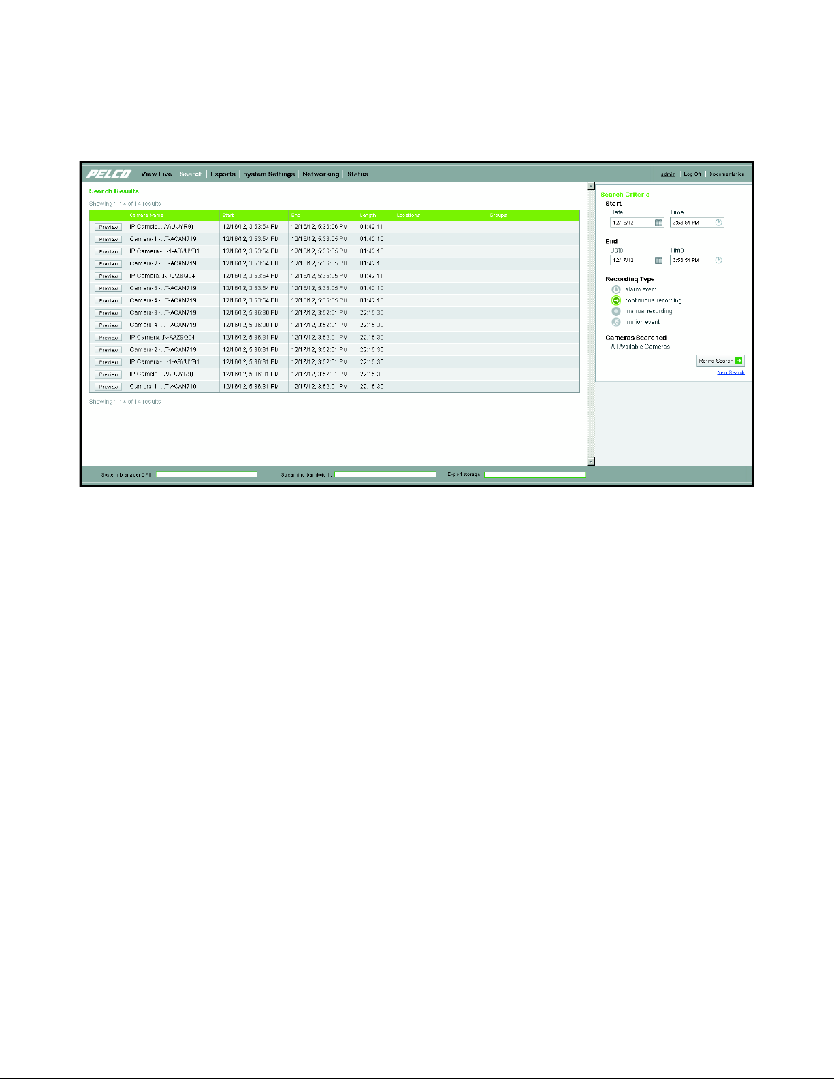Click the results scrollbar down arrow
This screenshot has width=834, height=1079.
click(x=591, y=462)
